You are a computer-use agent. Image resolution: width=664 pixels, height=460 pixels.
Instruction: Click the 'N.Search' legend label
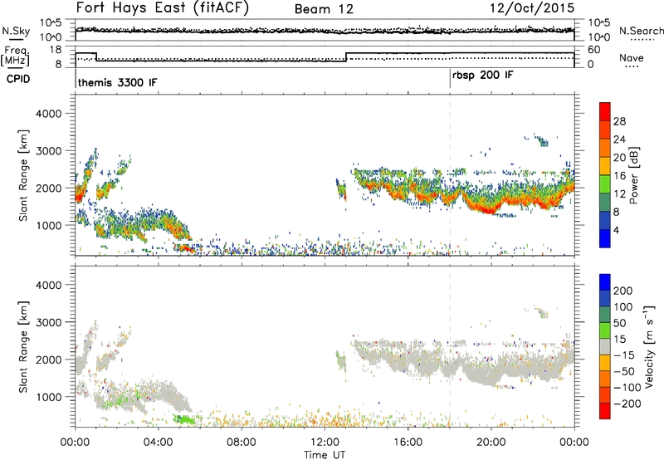[642, 31]
